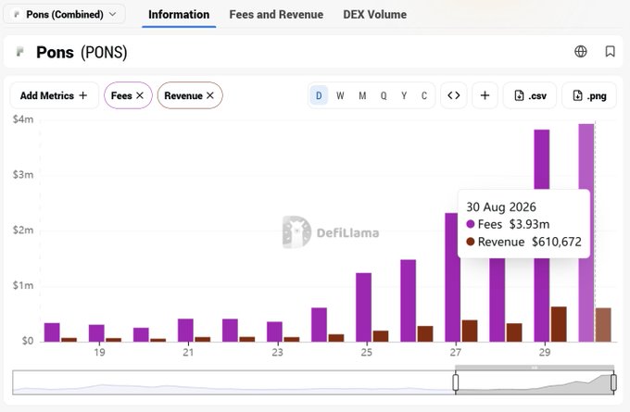
Task: Download chart as .png
Action: pyautogui.click(x=589, y=95)
